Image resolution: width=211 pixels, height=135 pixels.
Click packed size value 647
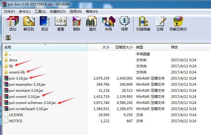pos(129,121)
